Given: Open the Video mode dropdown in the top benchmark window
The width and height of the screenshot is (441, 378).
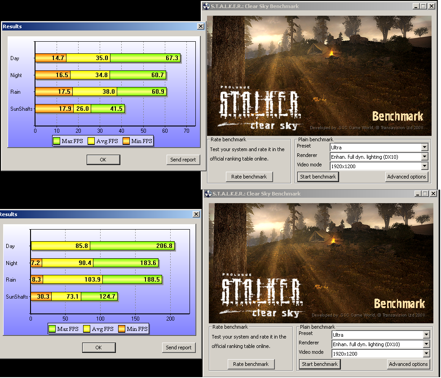Looking at the screenshot, I should [425, 166].
